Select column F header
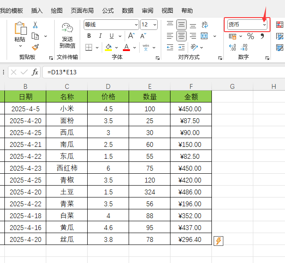The image size is (285, 263). pyautogui.click(x=191, y=86)
